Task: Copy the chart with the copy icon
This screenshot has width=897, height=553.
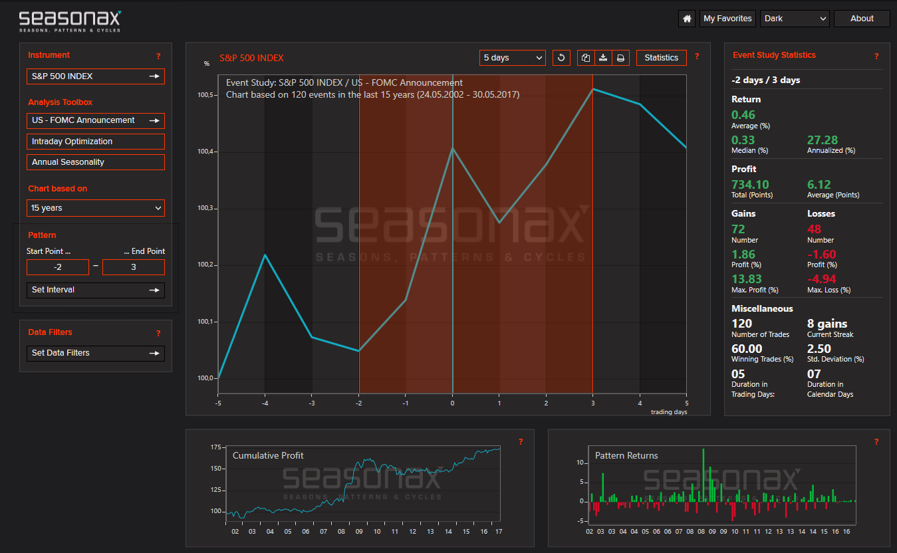Action: (586, 58)
